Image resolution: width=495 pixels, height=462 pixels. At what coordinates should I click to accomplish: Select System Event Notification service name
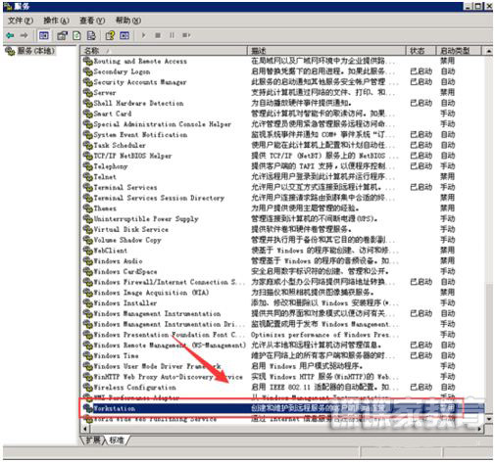[x=140, y=135]
